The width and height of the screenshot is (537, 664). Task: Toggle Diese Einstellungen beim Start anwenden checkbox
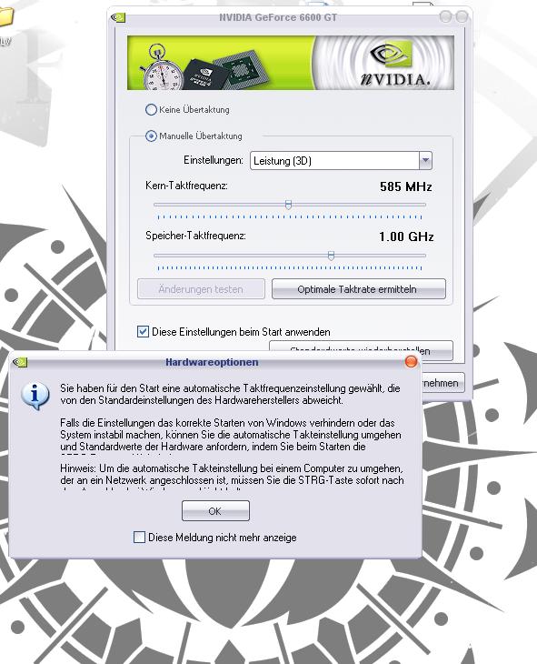(143, 332)
